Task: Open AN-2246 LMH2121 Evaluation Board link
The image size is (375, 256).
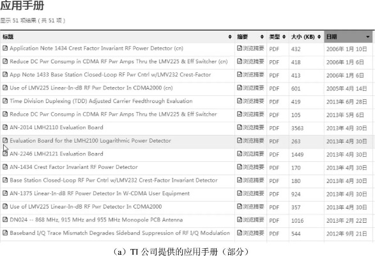Action: point(56,154)
